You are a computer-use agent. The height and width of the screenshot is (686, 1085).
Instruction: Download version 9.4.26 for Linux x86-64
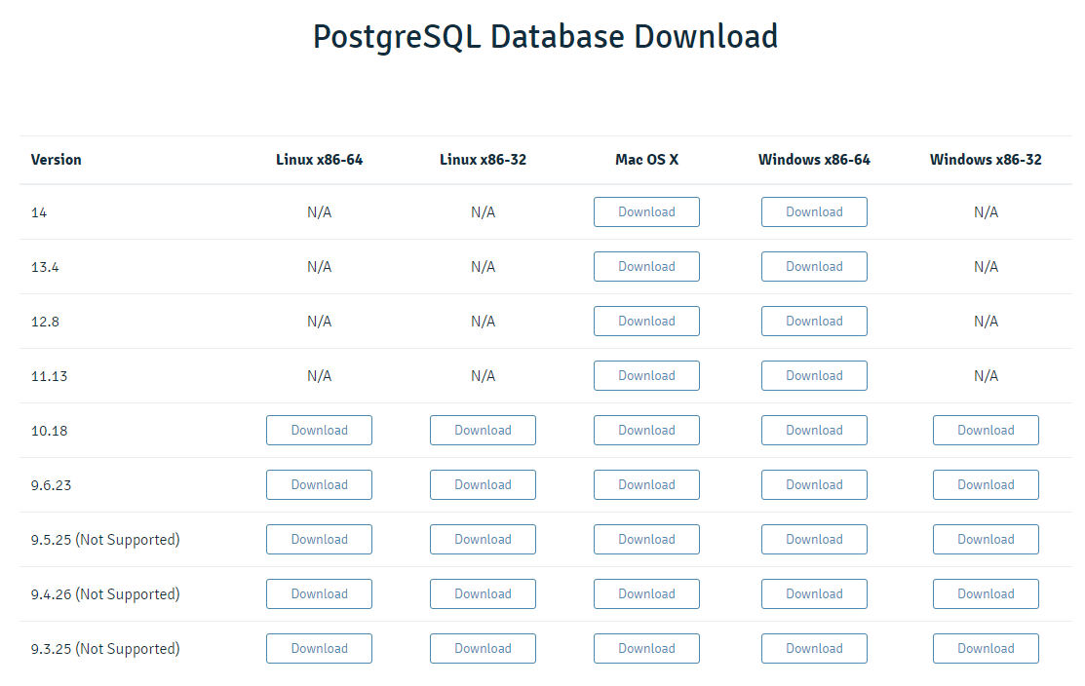319,594
